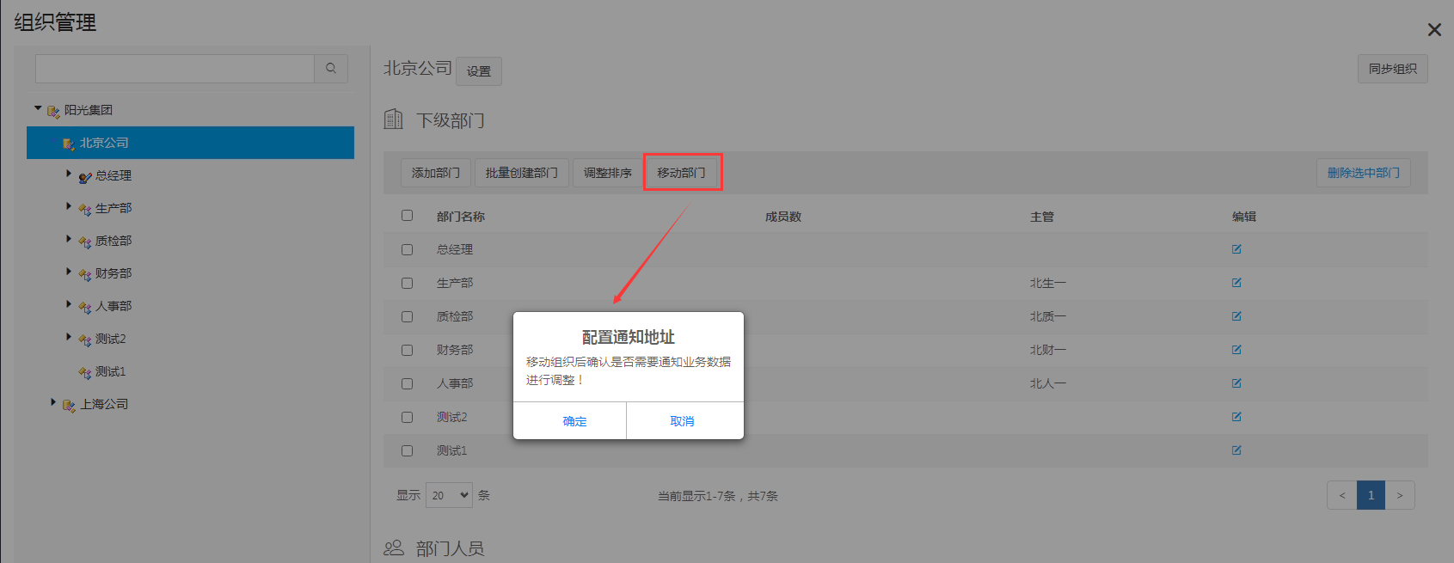Check the 人事部 row checkbox

(x=407, y=383)
